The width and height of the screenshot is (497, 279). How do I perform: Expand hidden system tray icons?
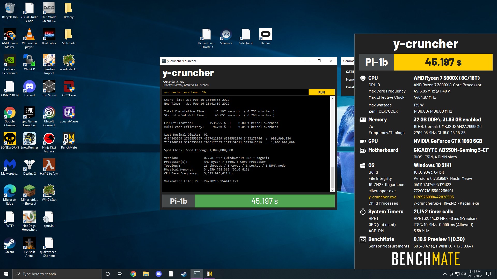(x=445, y=274)
